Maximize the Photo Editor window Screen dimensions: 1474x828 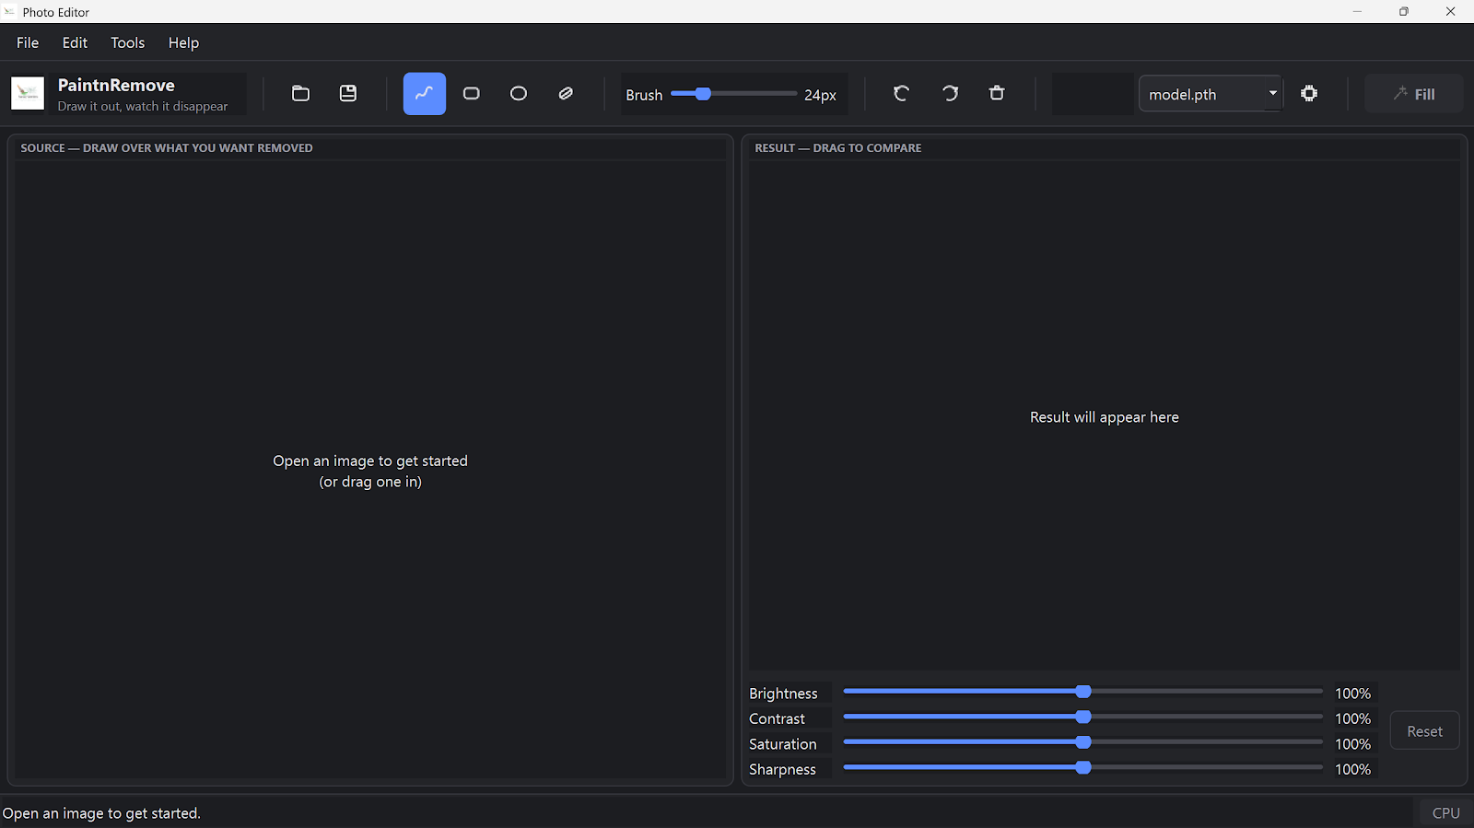coord(1404,12)
